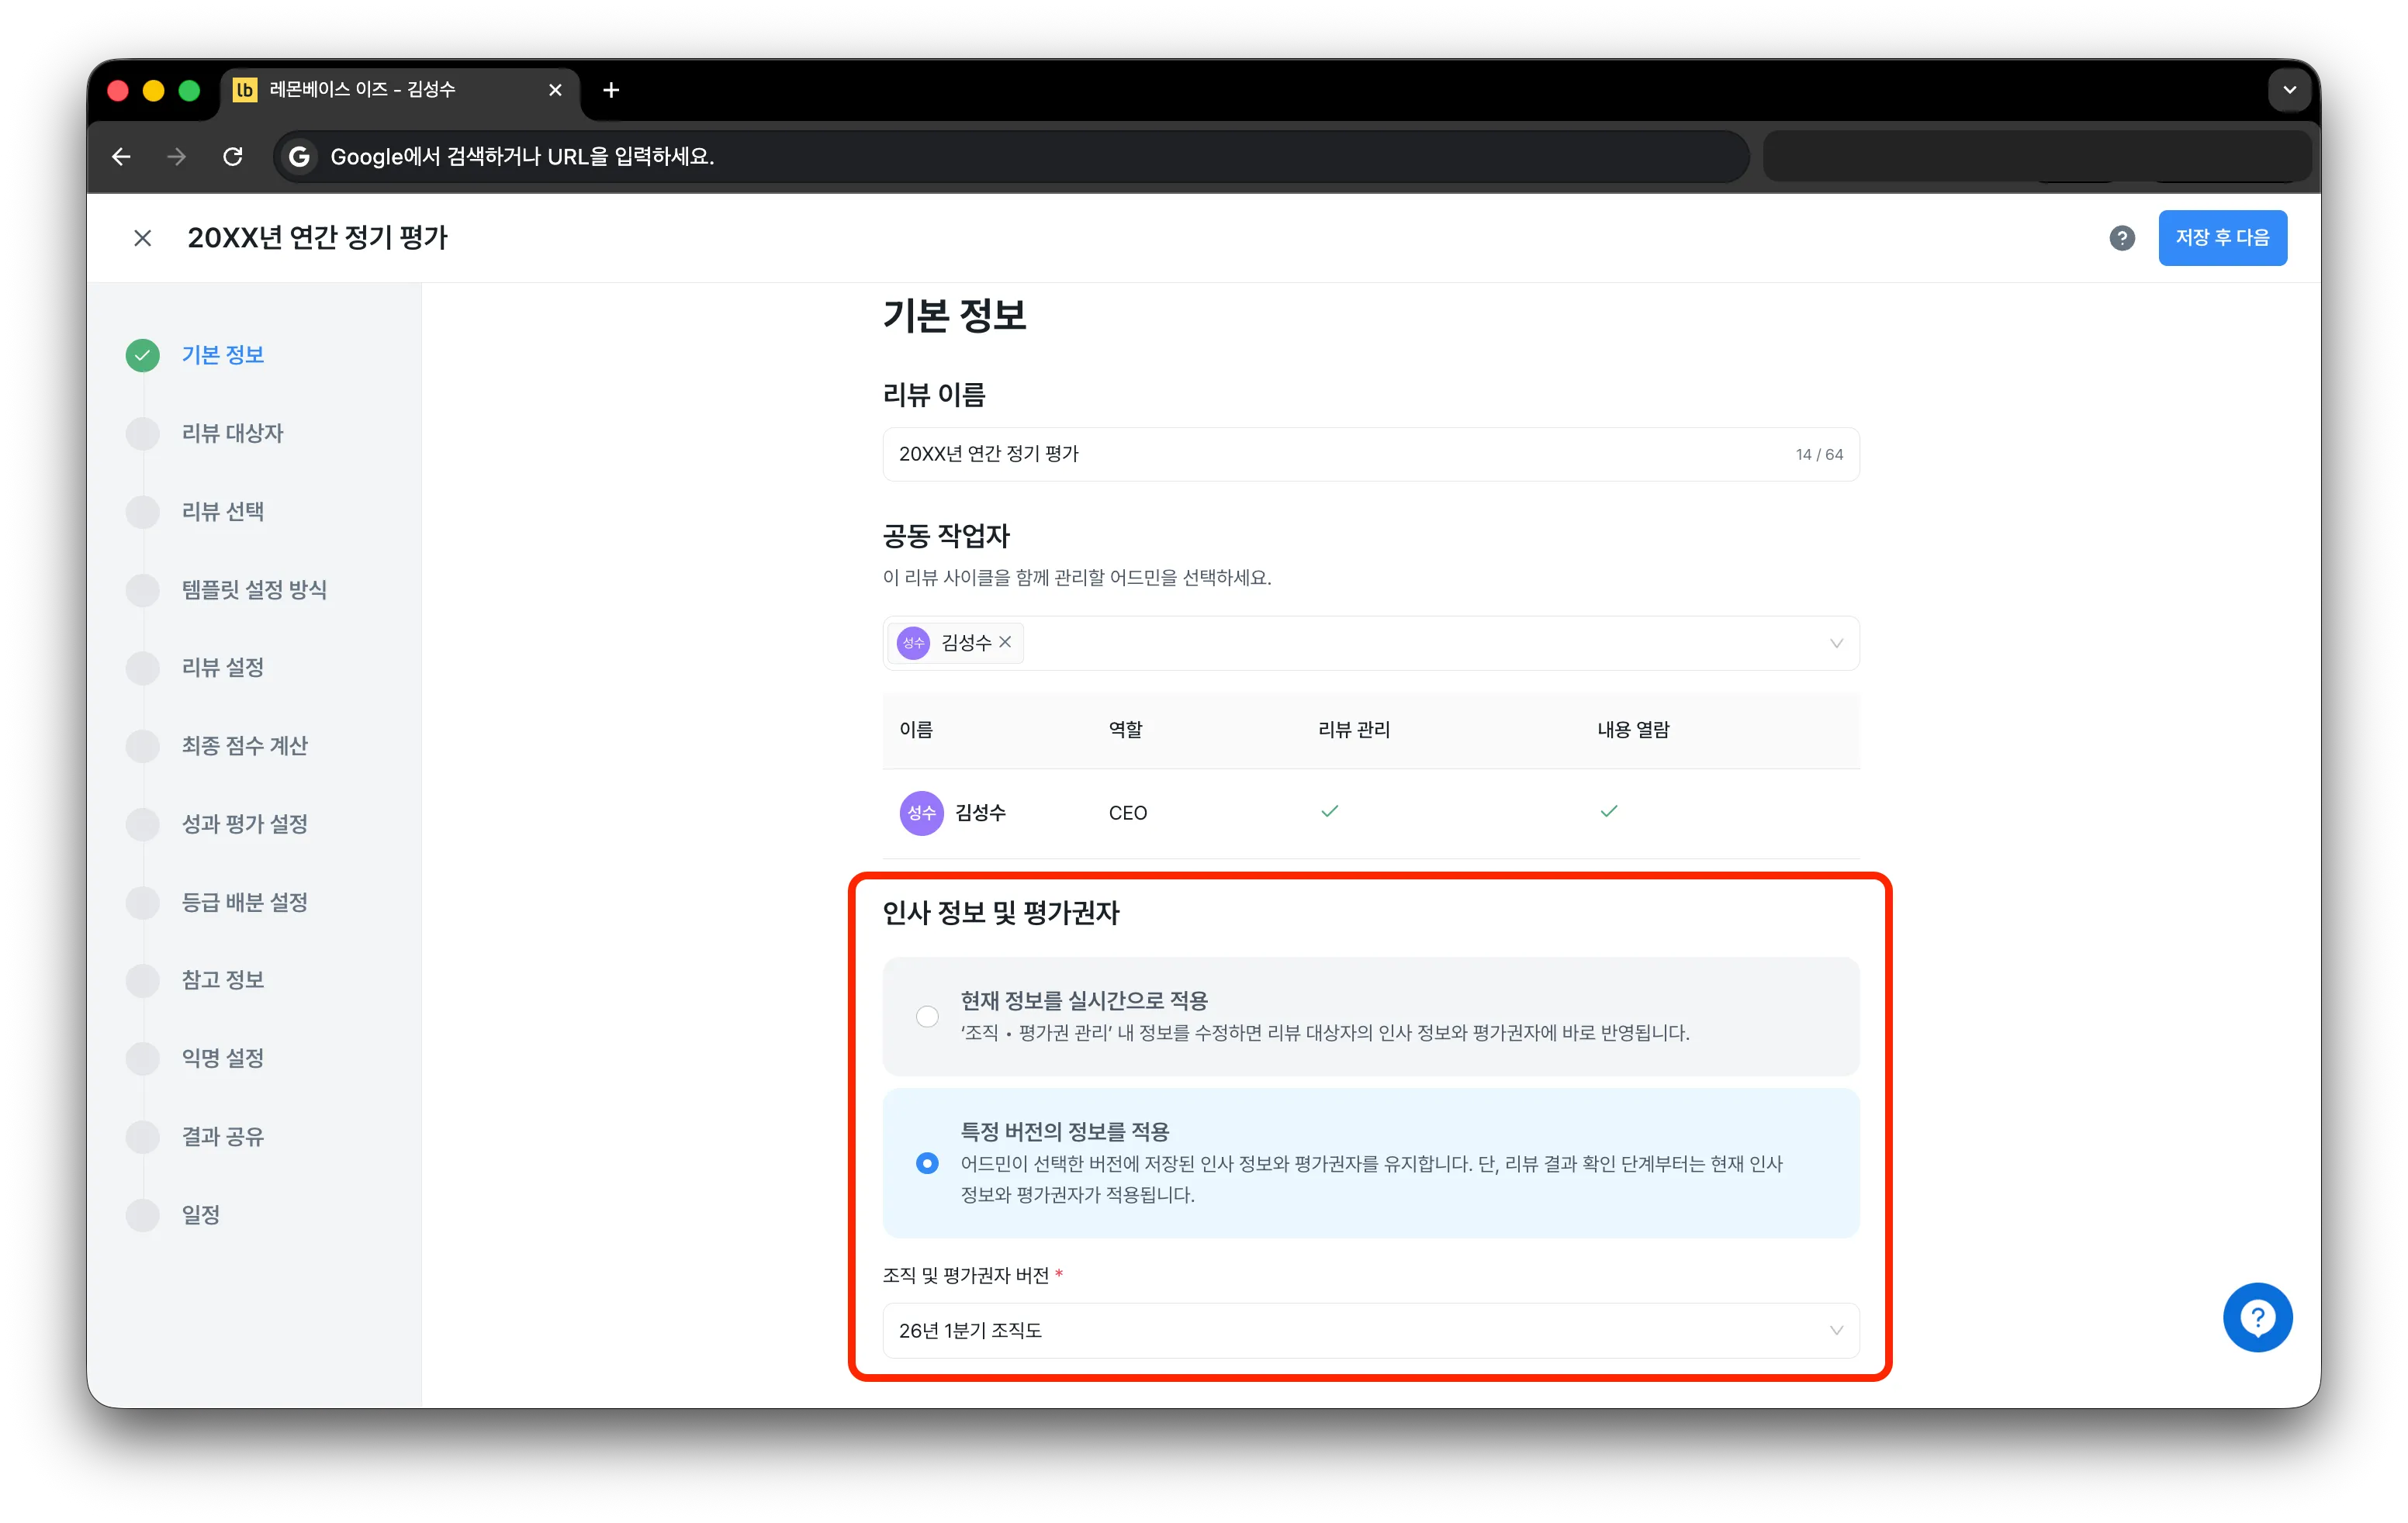Click the lb favicon on the browser tab
Viewport: 2408px width, 1523px height.
point(245,90)
